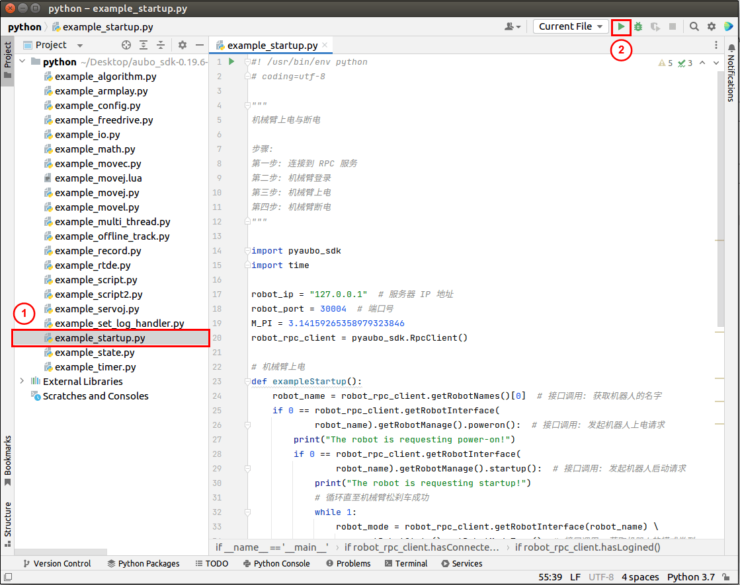The height and width of the screenshot is (585, 740).
Task: Toggle read-only lock icon in status bar
Action: coord(727,577)
